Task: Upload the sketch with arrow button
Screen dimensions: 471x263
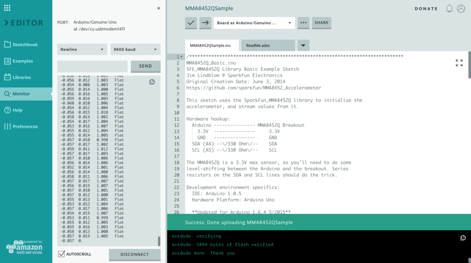Action: (x=206, y=23)
